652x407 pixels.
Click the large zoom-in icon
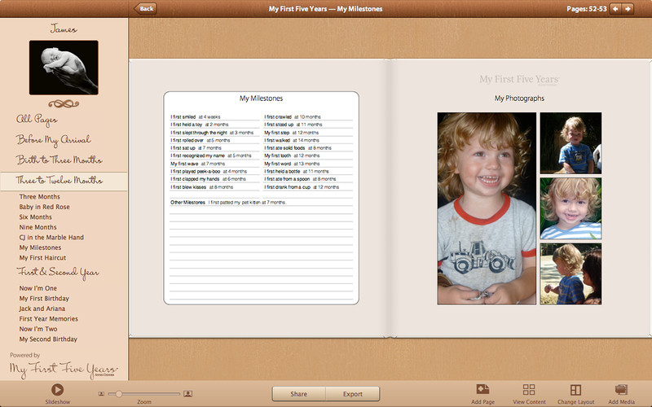click(188, 394)
